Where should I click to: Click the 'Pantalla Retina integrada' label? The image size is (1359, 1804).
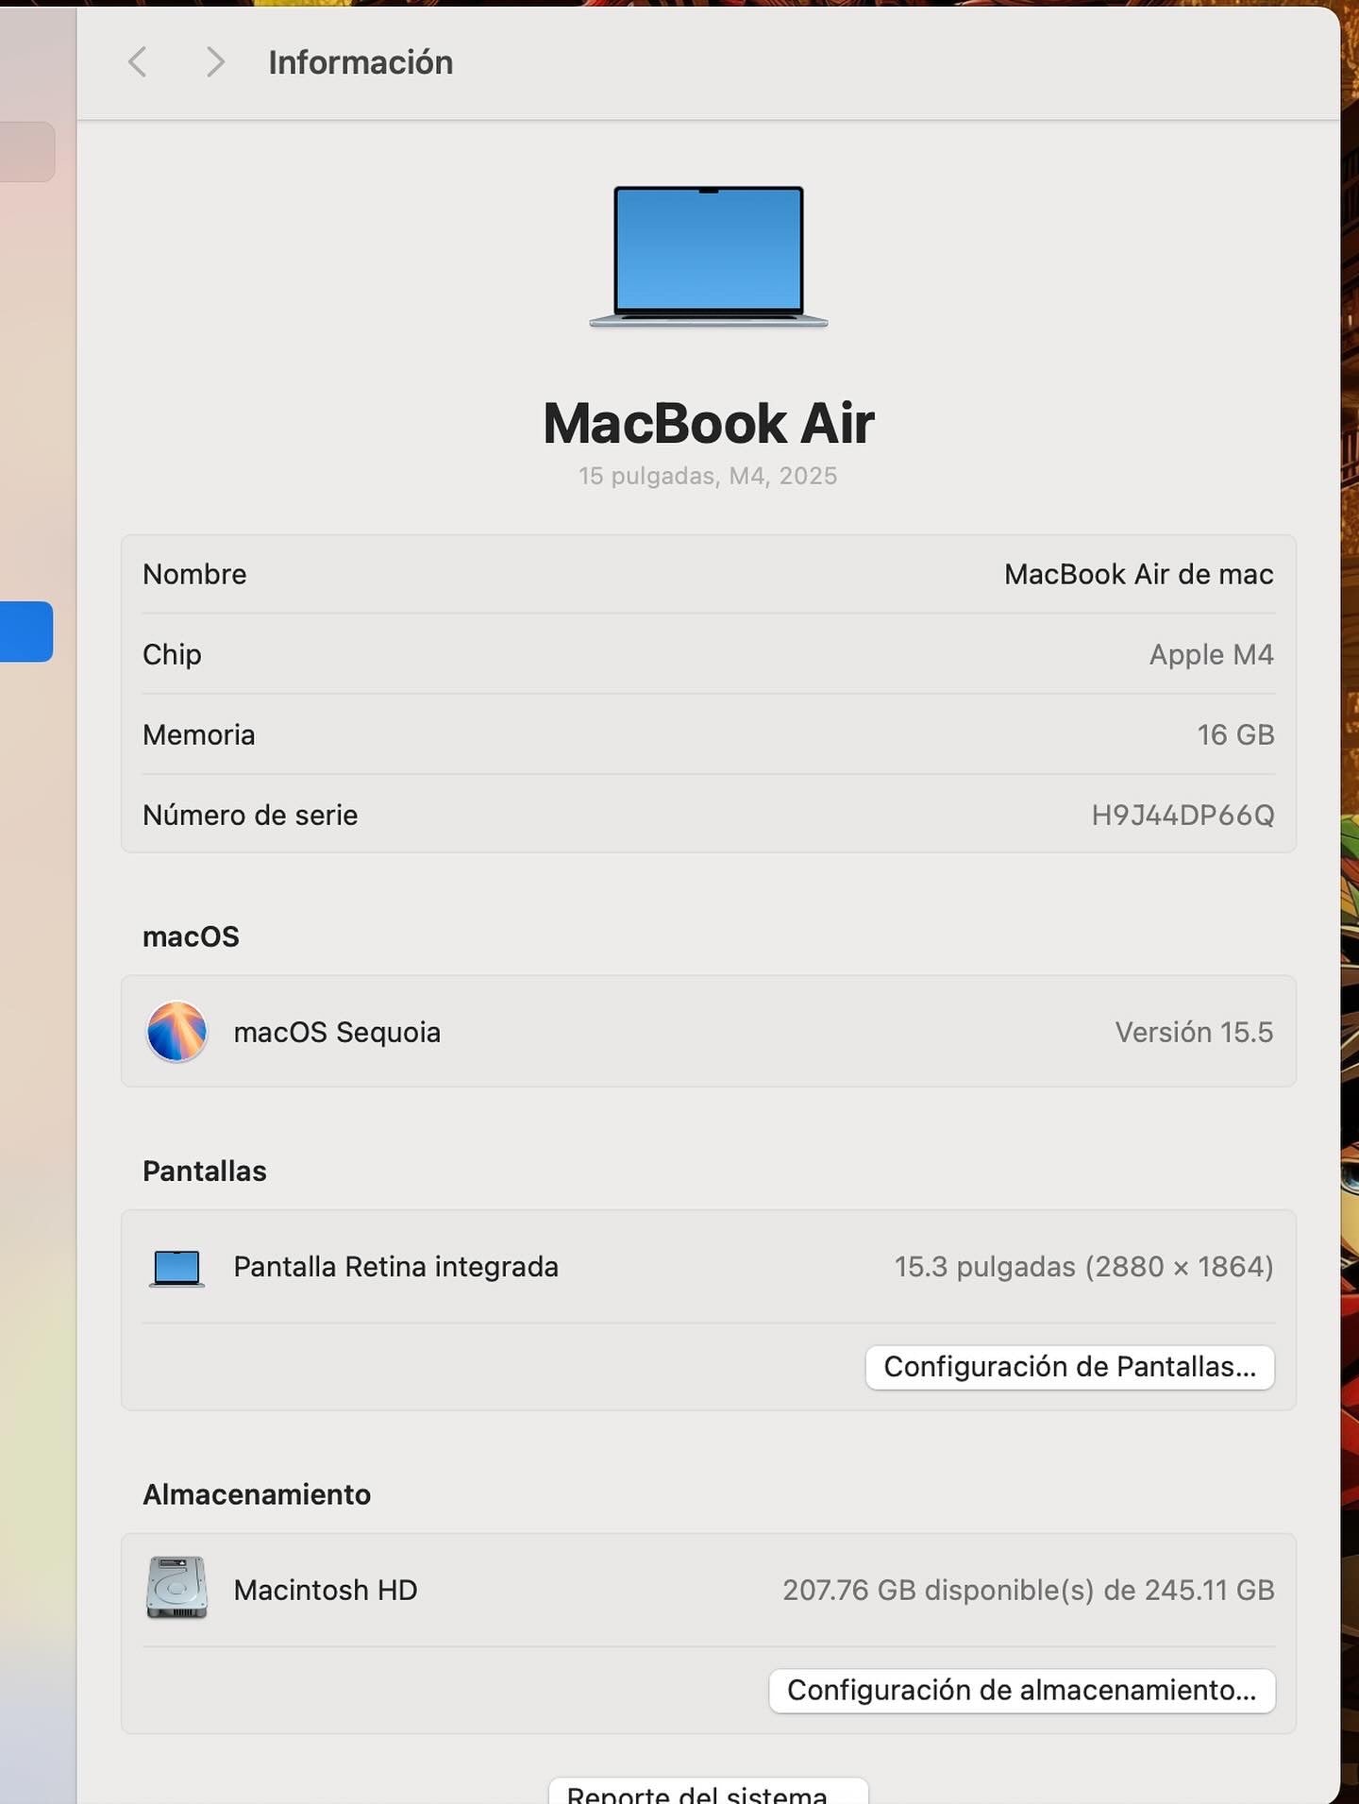coord(396,1267)
